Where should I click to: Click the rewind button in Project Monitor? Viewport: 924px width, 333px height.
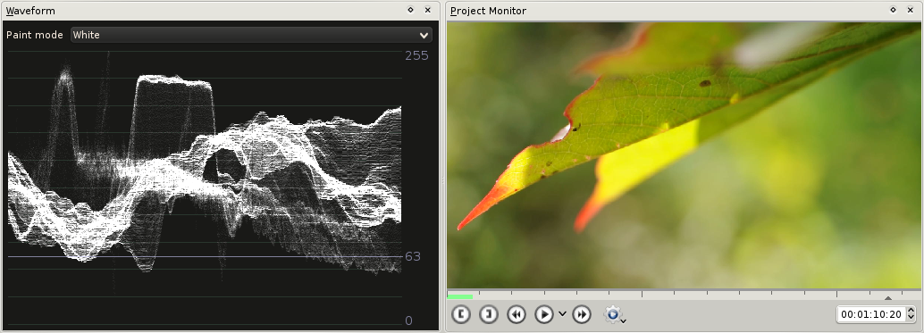pos(517,315)
